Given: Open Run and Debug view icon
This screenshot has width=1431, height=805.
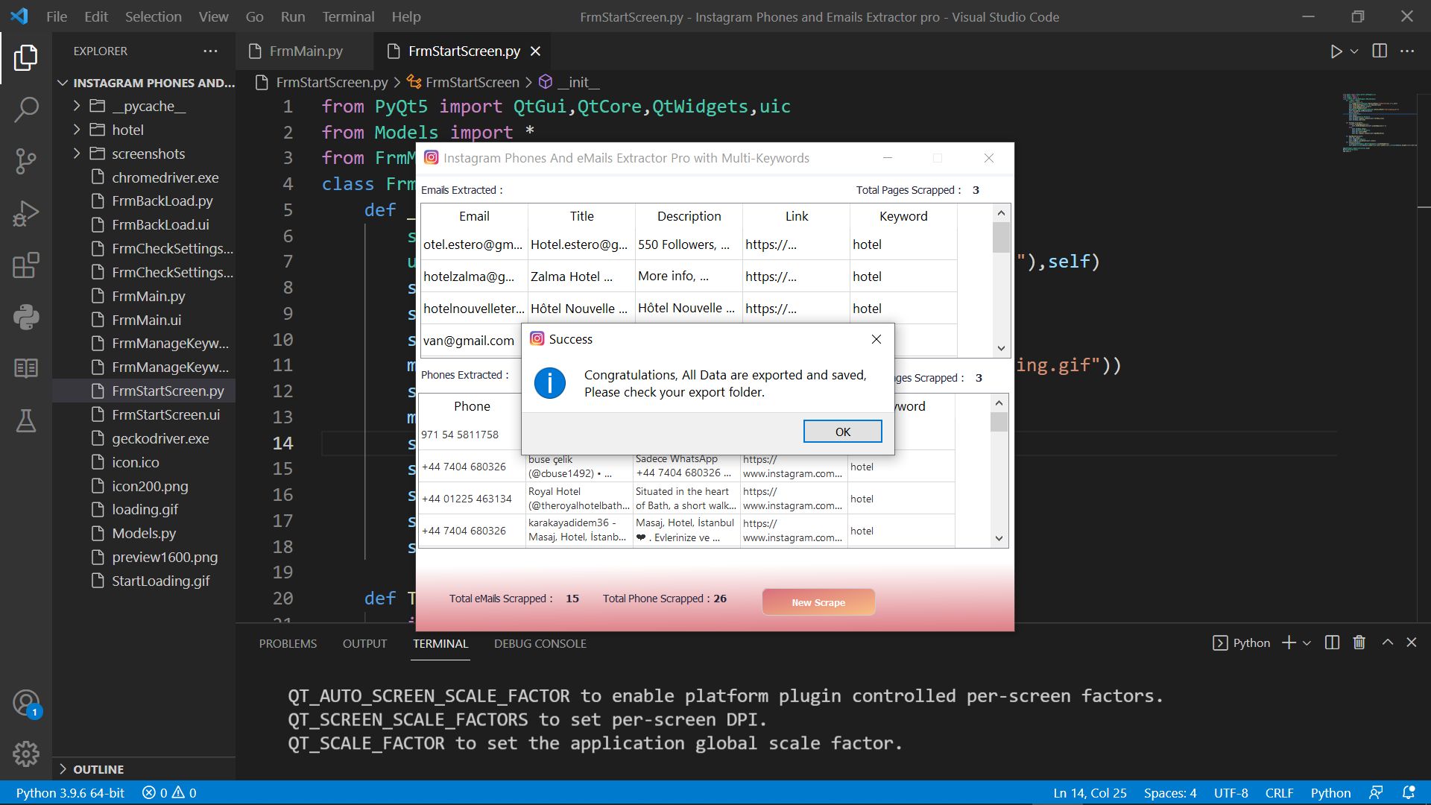Looking at the screenshot, I should (26, 213).
